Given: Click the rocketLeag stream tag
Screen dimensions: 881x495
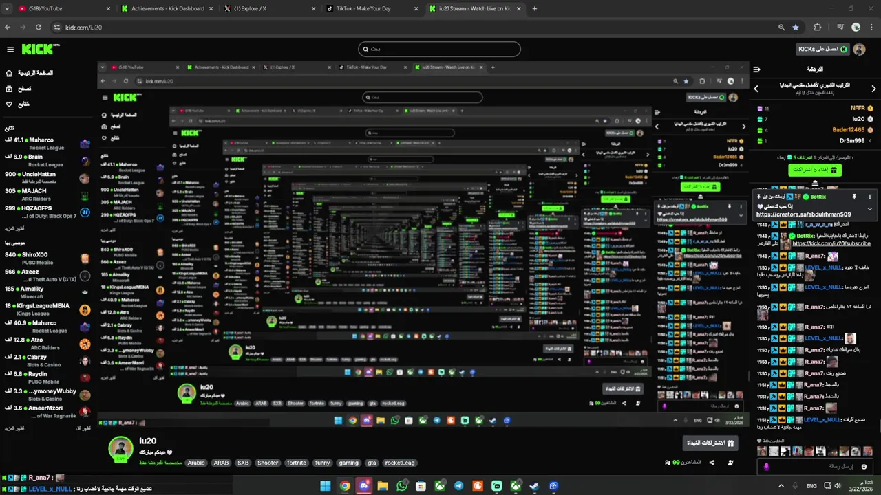Looking at the screenshot, I should [400, 463].
